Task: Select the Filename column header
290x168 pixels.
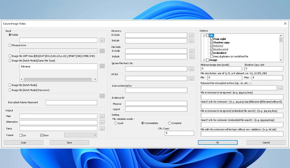Action: (x=58, y=66)
